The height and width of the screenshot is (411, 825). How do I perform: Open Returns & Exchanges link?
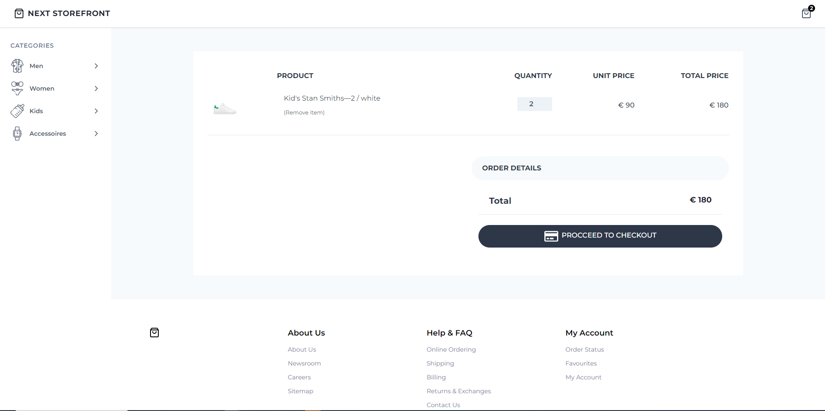click(459, 391)
